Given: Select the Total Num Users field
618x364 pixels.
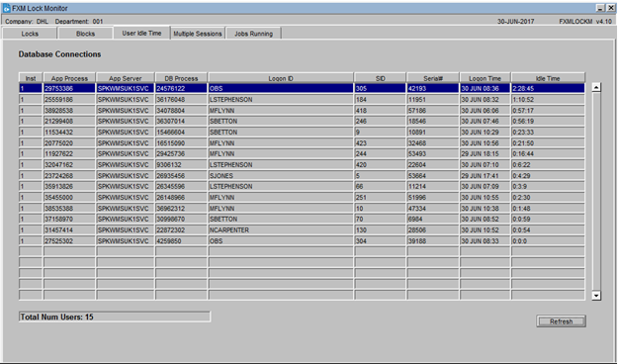Looking at the screenshot, I should tap(115, 317).
